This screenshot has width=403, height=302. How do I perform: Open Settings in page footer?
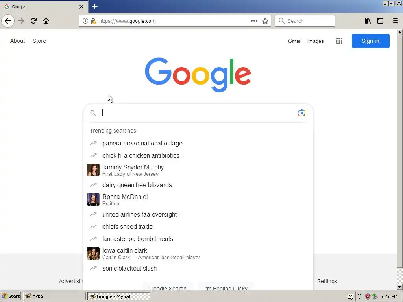pos(327,281)
